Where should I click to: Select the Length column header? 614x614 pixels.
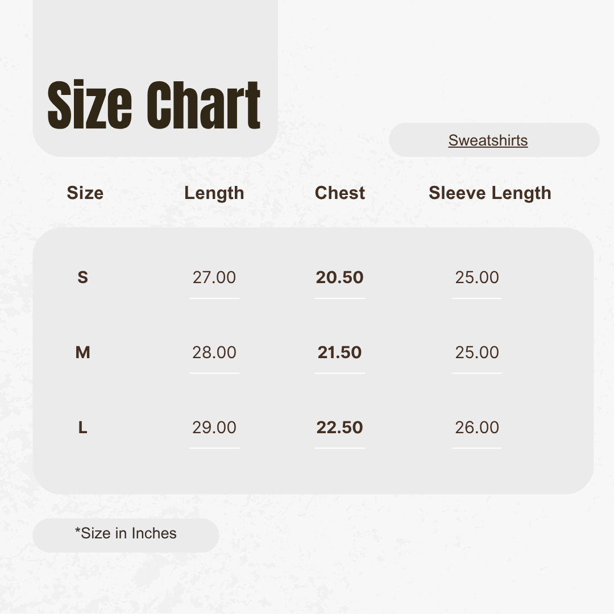214,193
